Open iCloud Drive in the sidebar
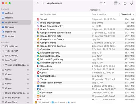The image size is (136, 104). [x=15, y=46]
